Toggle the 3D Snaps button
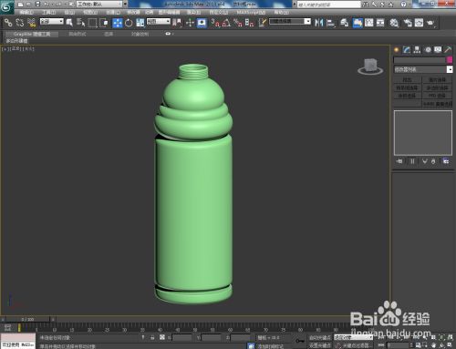This screenshot has width=456, height=349. click(215, 23)
